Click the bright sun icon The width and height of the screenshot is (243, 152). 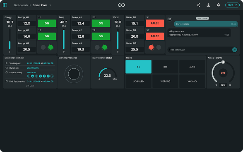(x=230, y=85)
